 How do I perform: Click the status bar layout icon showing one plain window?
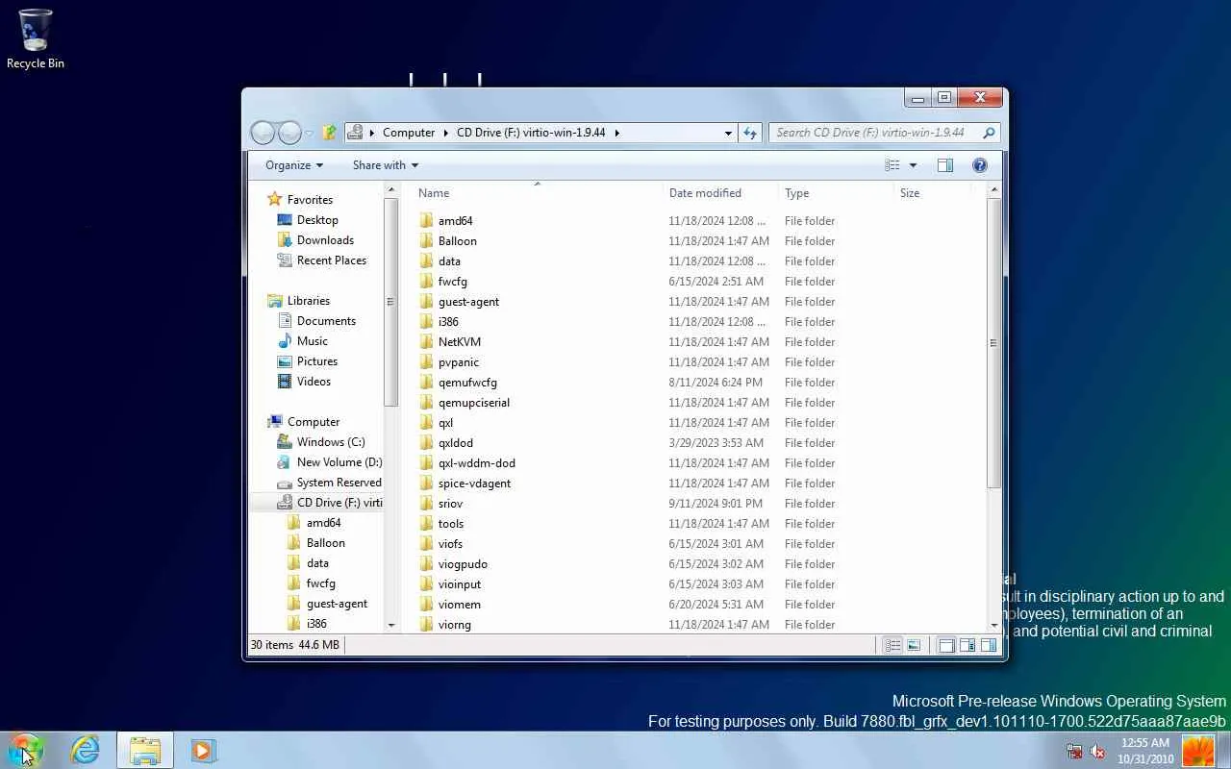946,645
